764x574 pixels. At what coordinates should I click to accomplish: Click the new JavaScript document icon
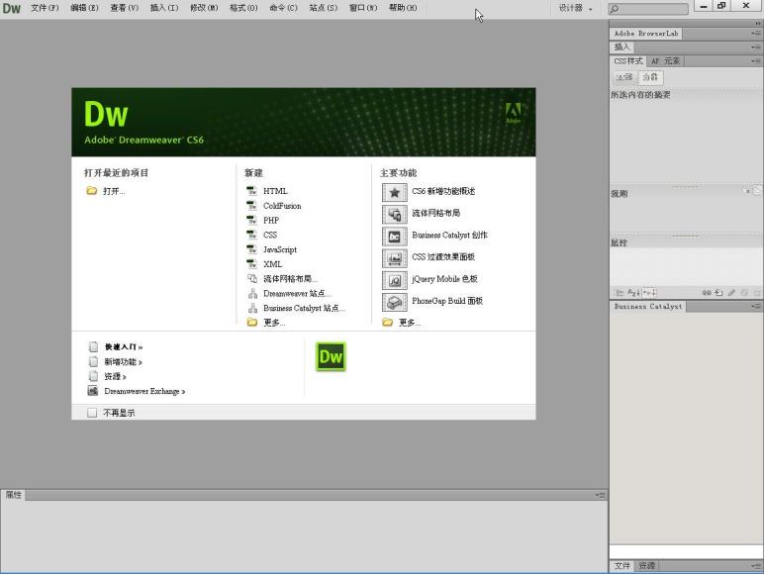tap(251, 249)
